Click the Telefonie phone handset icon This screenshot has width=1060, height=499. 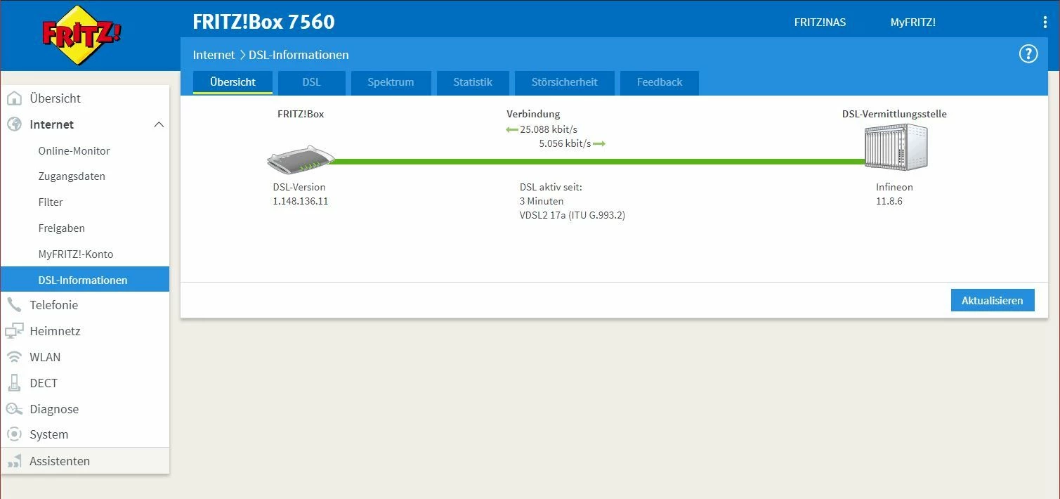(15, 305)
